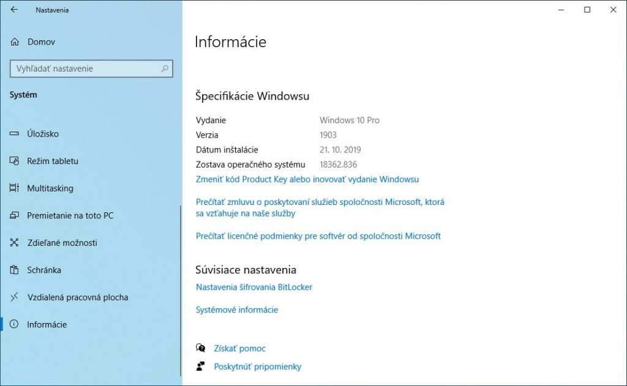Read Microsoft software license terms link
The image size is (627, 386).
point(318,236)
